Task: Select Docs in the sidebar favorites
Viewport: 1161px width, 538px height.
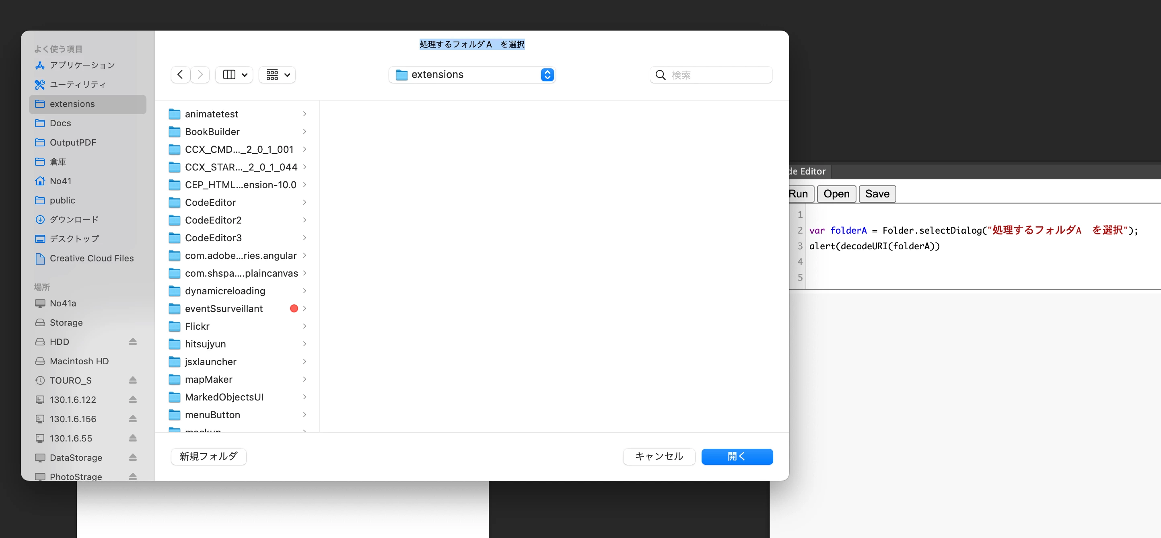Action: click(x=60, y=123)
